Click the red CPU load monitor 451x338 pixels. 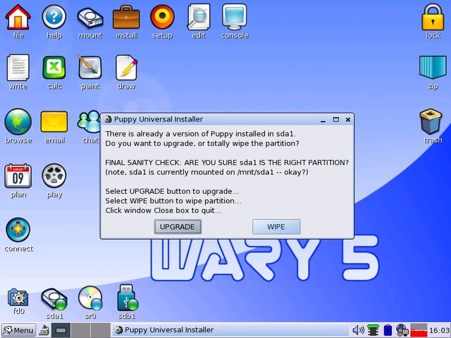[419, 330]
